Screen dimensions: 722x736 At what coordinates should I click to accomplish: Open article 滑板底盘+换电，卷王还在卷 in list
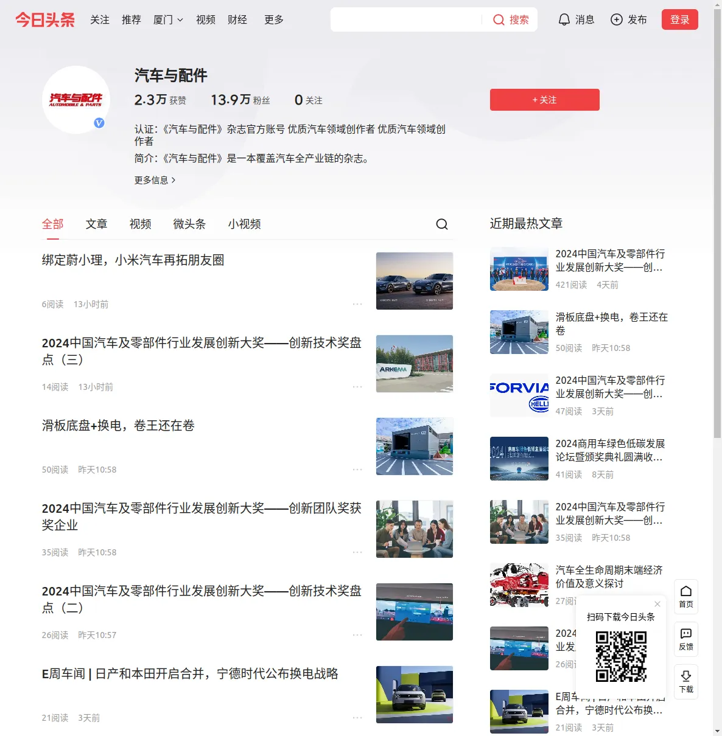coord(118,426)
